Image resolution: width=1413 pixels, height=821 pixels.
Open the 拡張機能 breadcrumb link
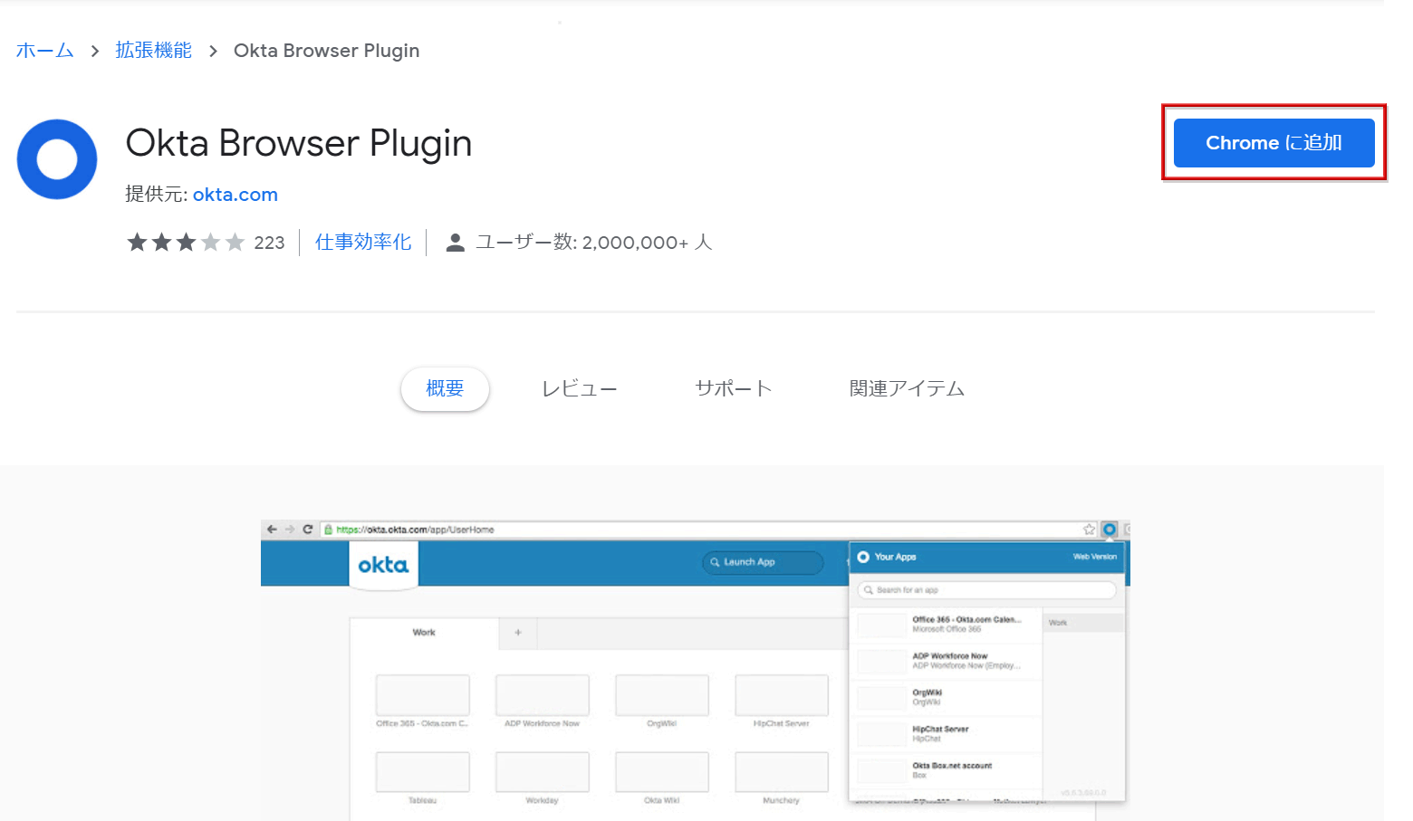153,51
